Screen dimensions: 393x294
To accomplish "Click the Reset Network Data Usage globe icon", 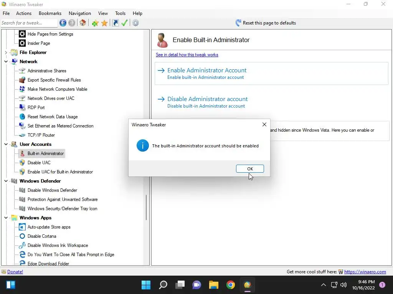I will click(x=22, y=117).
